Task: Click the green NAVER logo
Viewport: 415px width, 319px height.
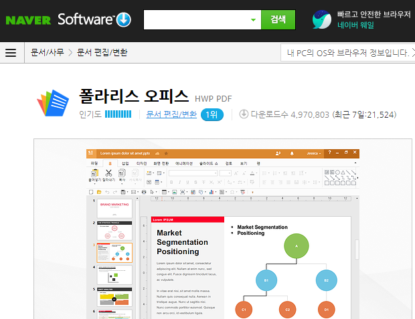Action: (28, 20)
